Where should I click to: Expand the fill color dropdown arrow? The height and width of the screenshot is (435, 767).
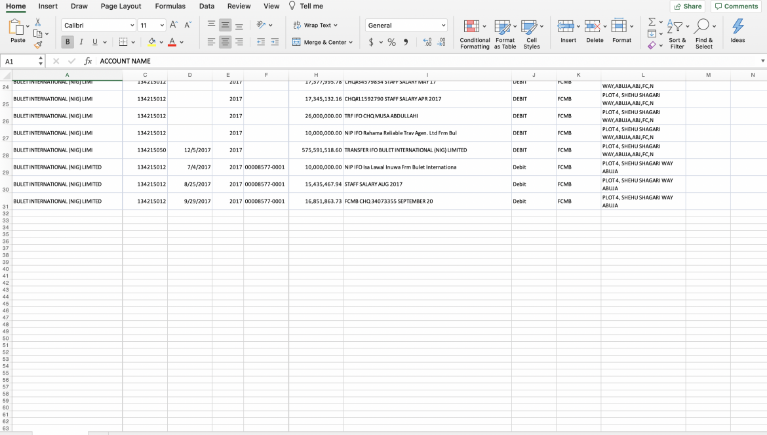[x=161, y=43]
